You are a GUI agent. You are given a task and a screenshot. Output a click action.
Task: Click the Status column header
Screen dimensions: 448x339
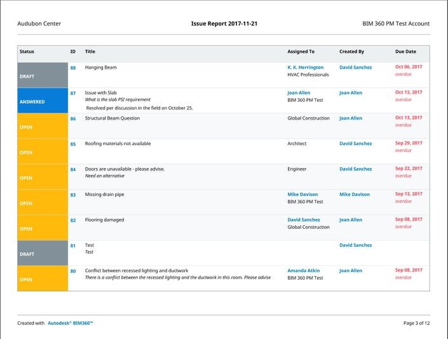(x=27, y=52)
